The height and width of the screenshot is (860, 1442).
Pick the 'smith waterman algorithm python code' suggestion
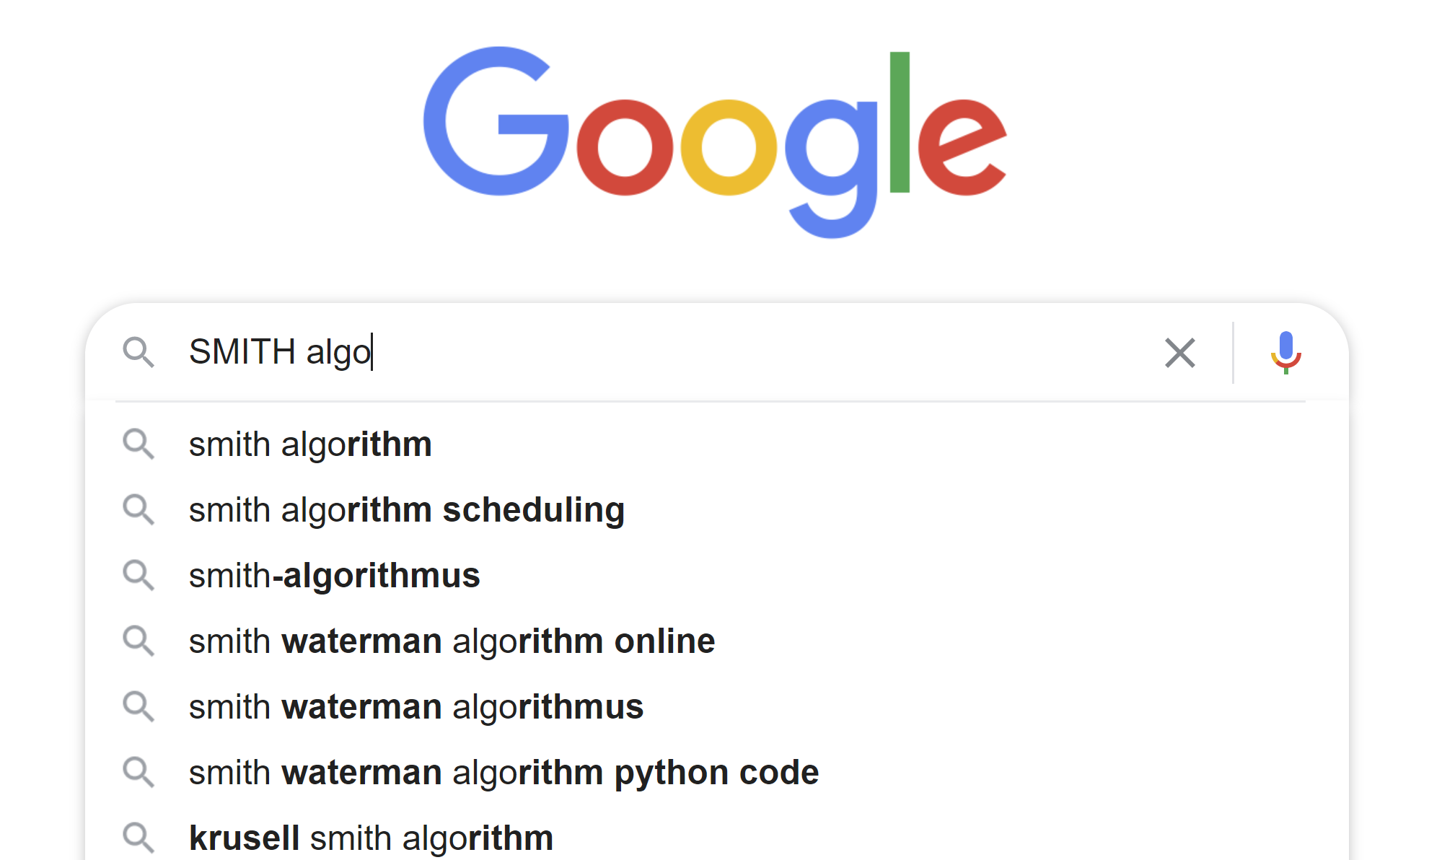coord(504,772)
